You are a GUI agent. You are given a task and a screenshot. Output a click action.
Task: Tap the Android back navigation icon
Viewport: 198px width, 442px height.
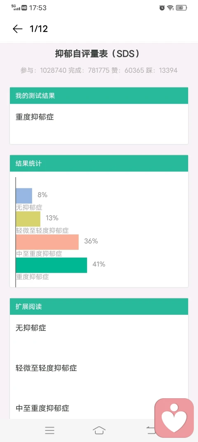coord(151,430)
